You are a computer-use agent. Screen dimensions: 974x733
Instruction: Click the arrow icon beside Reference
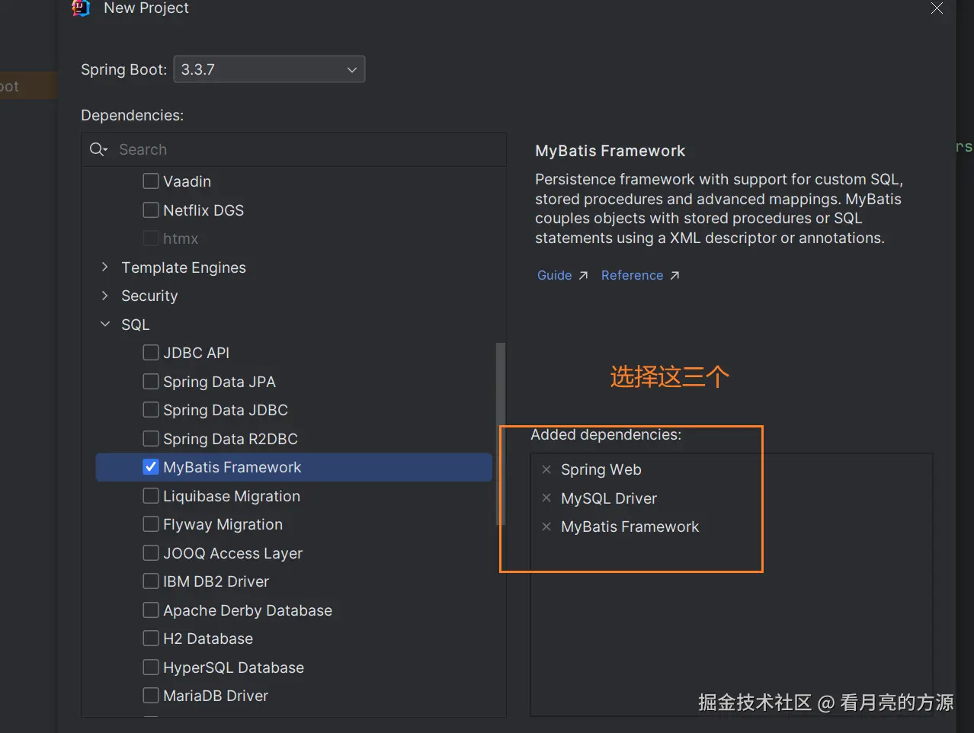pyautogui.click(x=674, y=276)
